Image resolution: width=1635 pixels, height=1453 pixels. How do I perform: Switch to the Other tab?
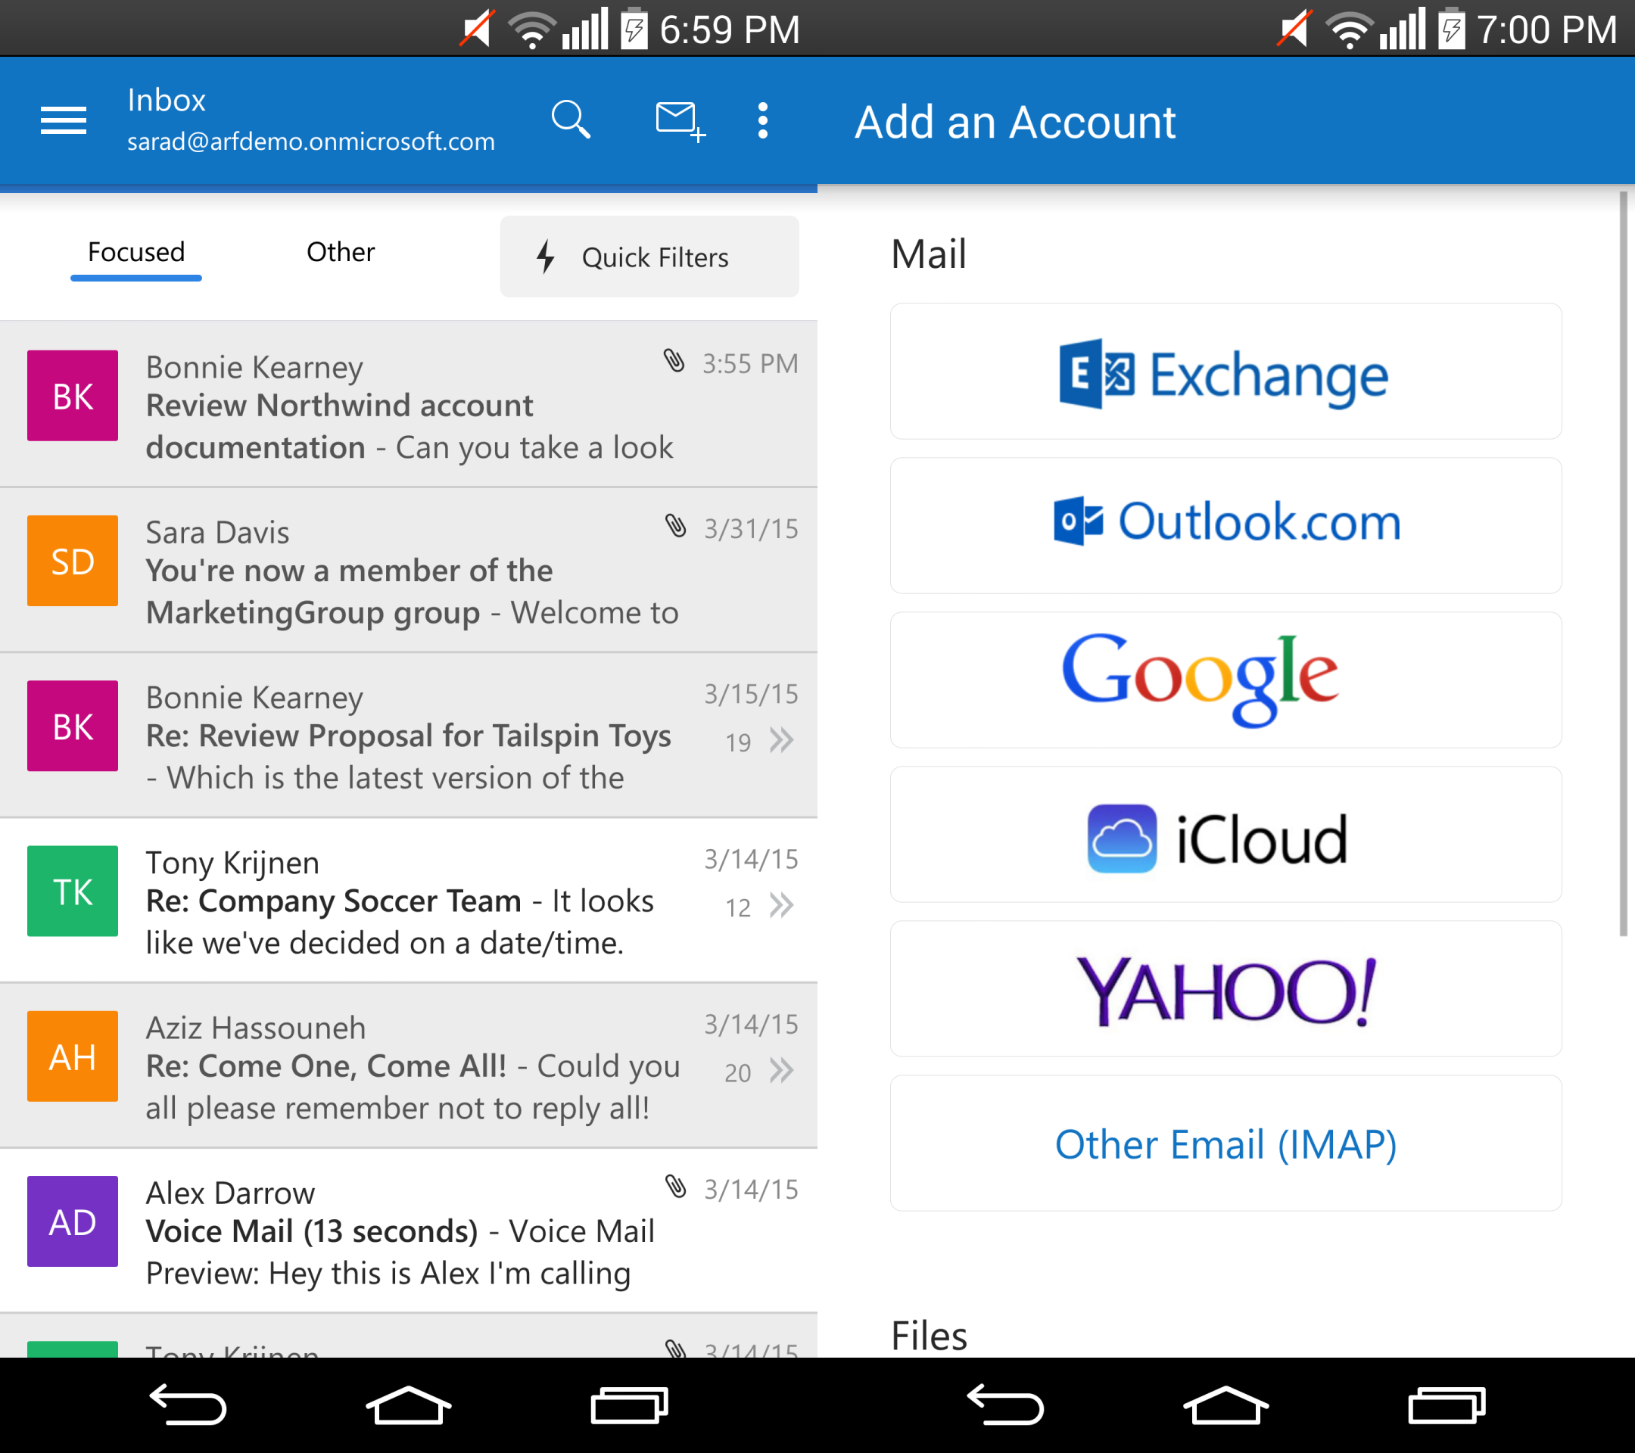(x=341, y=252)
